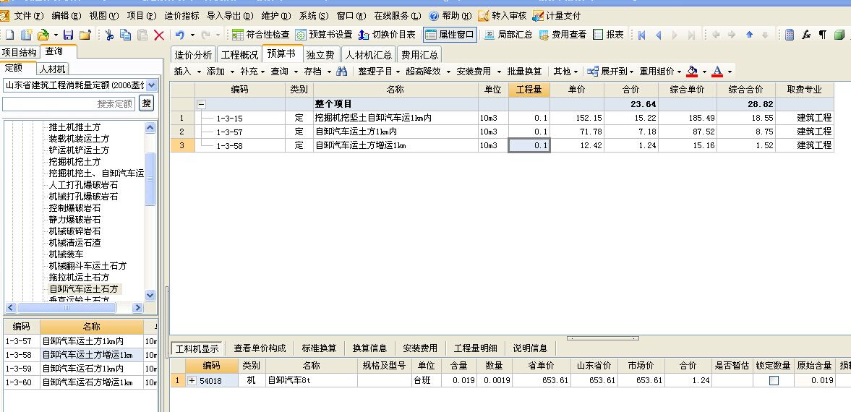Open the calculator icon
Image resolution: width=851 pixels, height=412 pixels.
tap(790, 35)
